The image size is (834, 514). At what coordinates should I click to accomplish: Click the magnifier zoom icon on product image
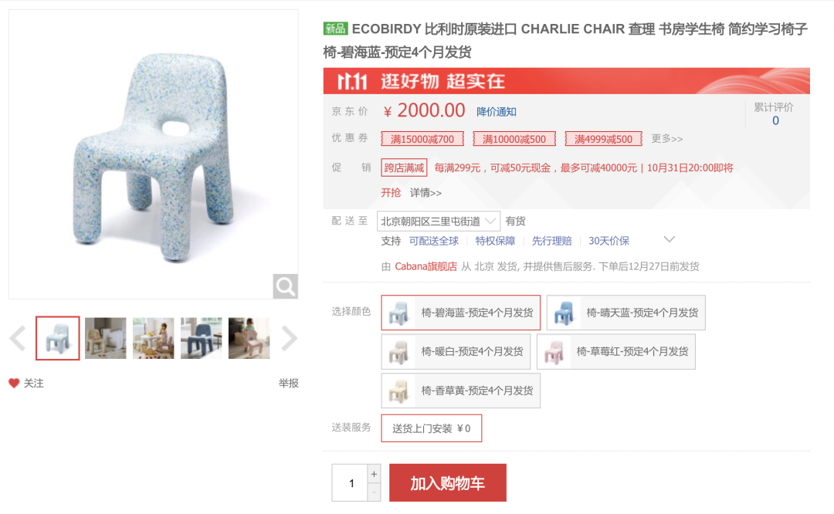click(x=285, y=286)
